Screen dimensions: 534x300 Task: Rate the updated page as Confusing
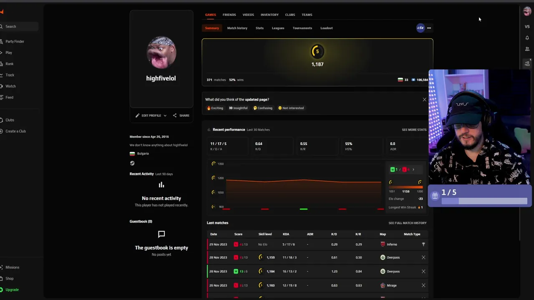(x=263, y=108)
